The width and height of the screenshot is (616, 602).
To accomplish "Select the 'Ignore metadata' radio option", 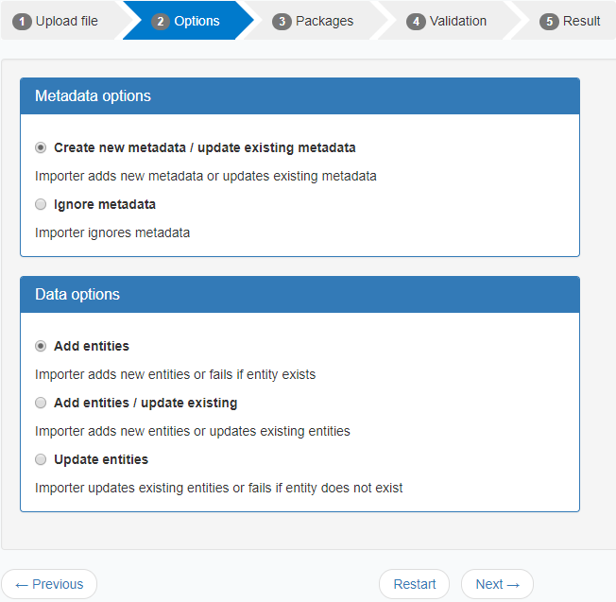I will [x=41, y=204].
